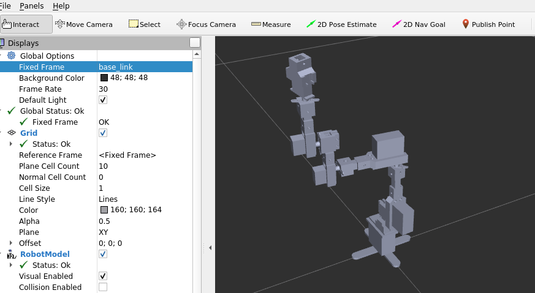
Task: Select the Interact tool
Action: pos(26,24)
